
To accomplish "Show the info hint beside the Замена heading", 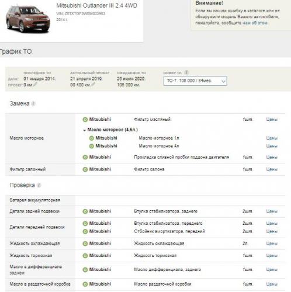I will click(33, 103).
